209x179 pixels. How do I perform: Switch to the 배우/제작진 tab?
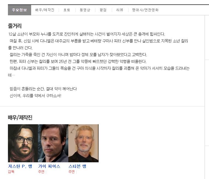[45, 10]
